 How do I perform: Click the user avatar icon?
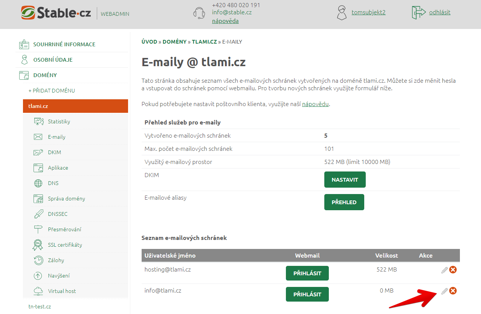pos(341,12)
